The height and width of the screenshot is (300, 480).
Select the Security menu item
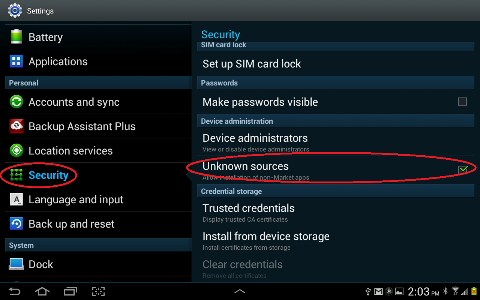(x=48, y=175)
